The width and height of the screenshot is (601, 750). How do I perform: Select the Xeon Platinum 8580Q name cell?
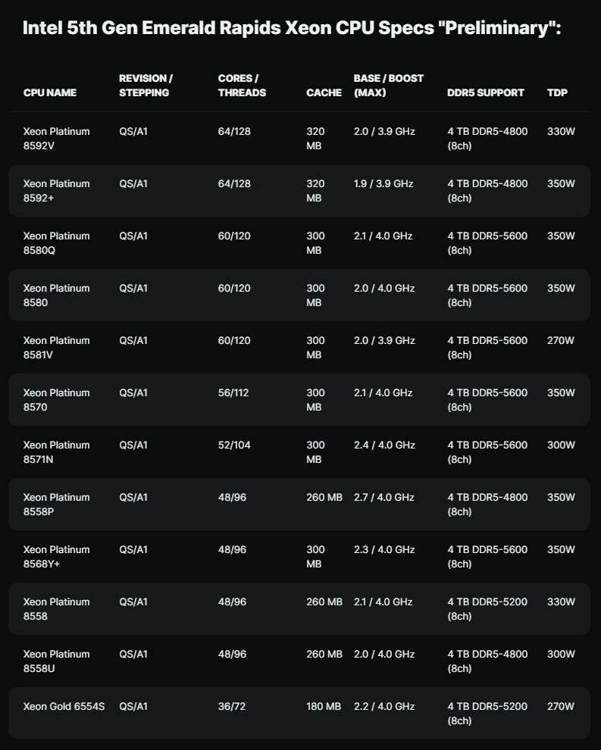coord(57,242)
